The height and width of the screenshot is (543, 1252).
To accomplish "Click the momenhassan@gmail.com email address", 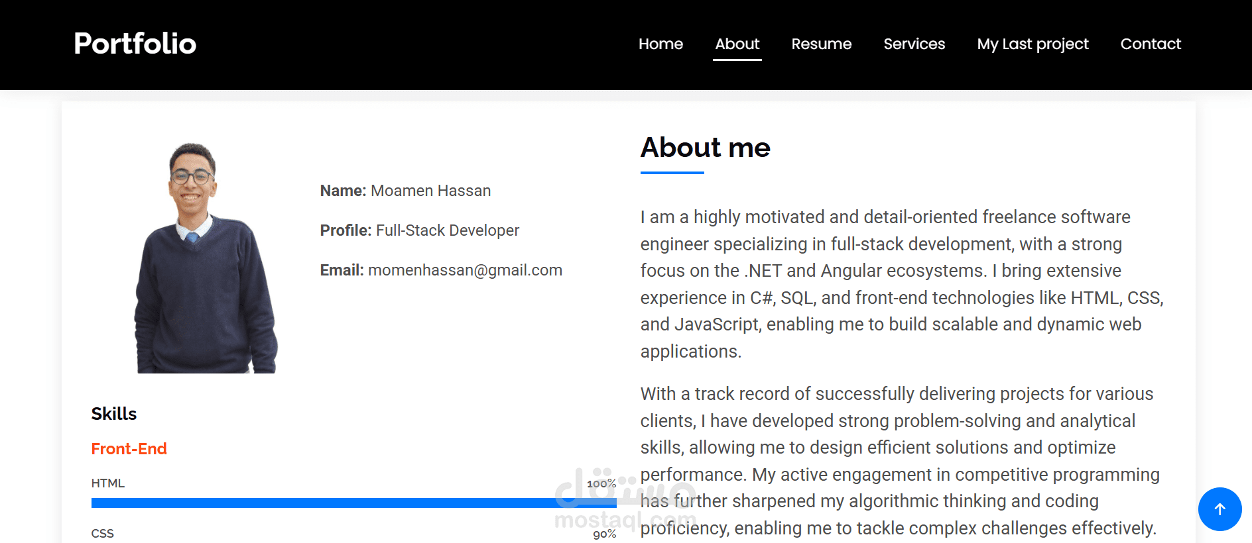I will coord(465,270).
